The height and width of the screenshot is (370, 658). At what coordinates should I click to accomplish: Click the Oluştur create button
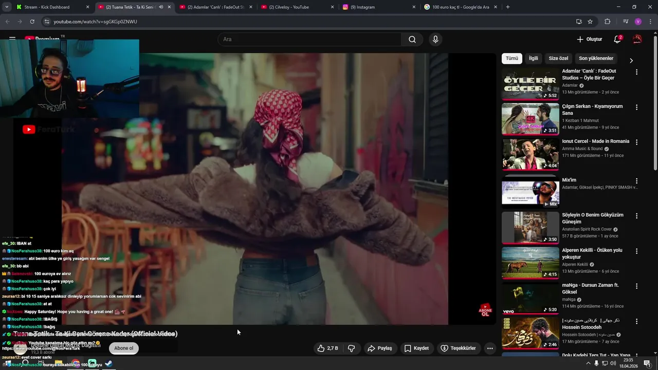click(590, 39)
